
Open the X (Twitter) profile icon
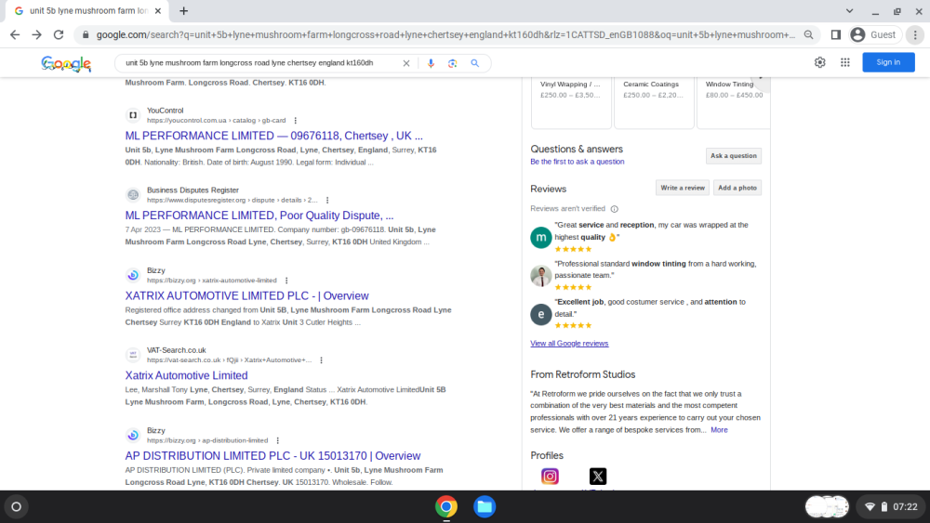coord(598,477)
